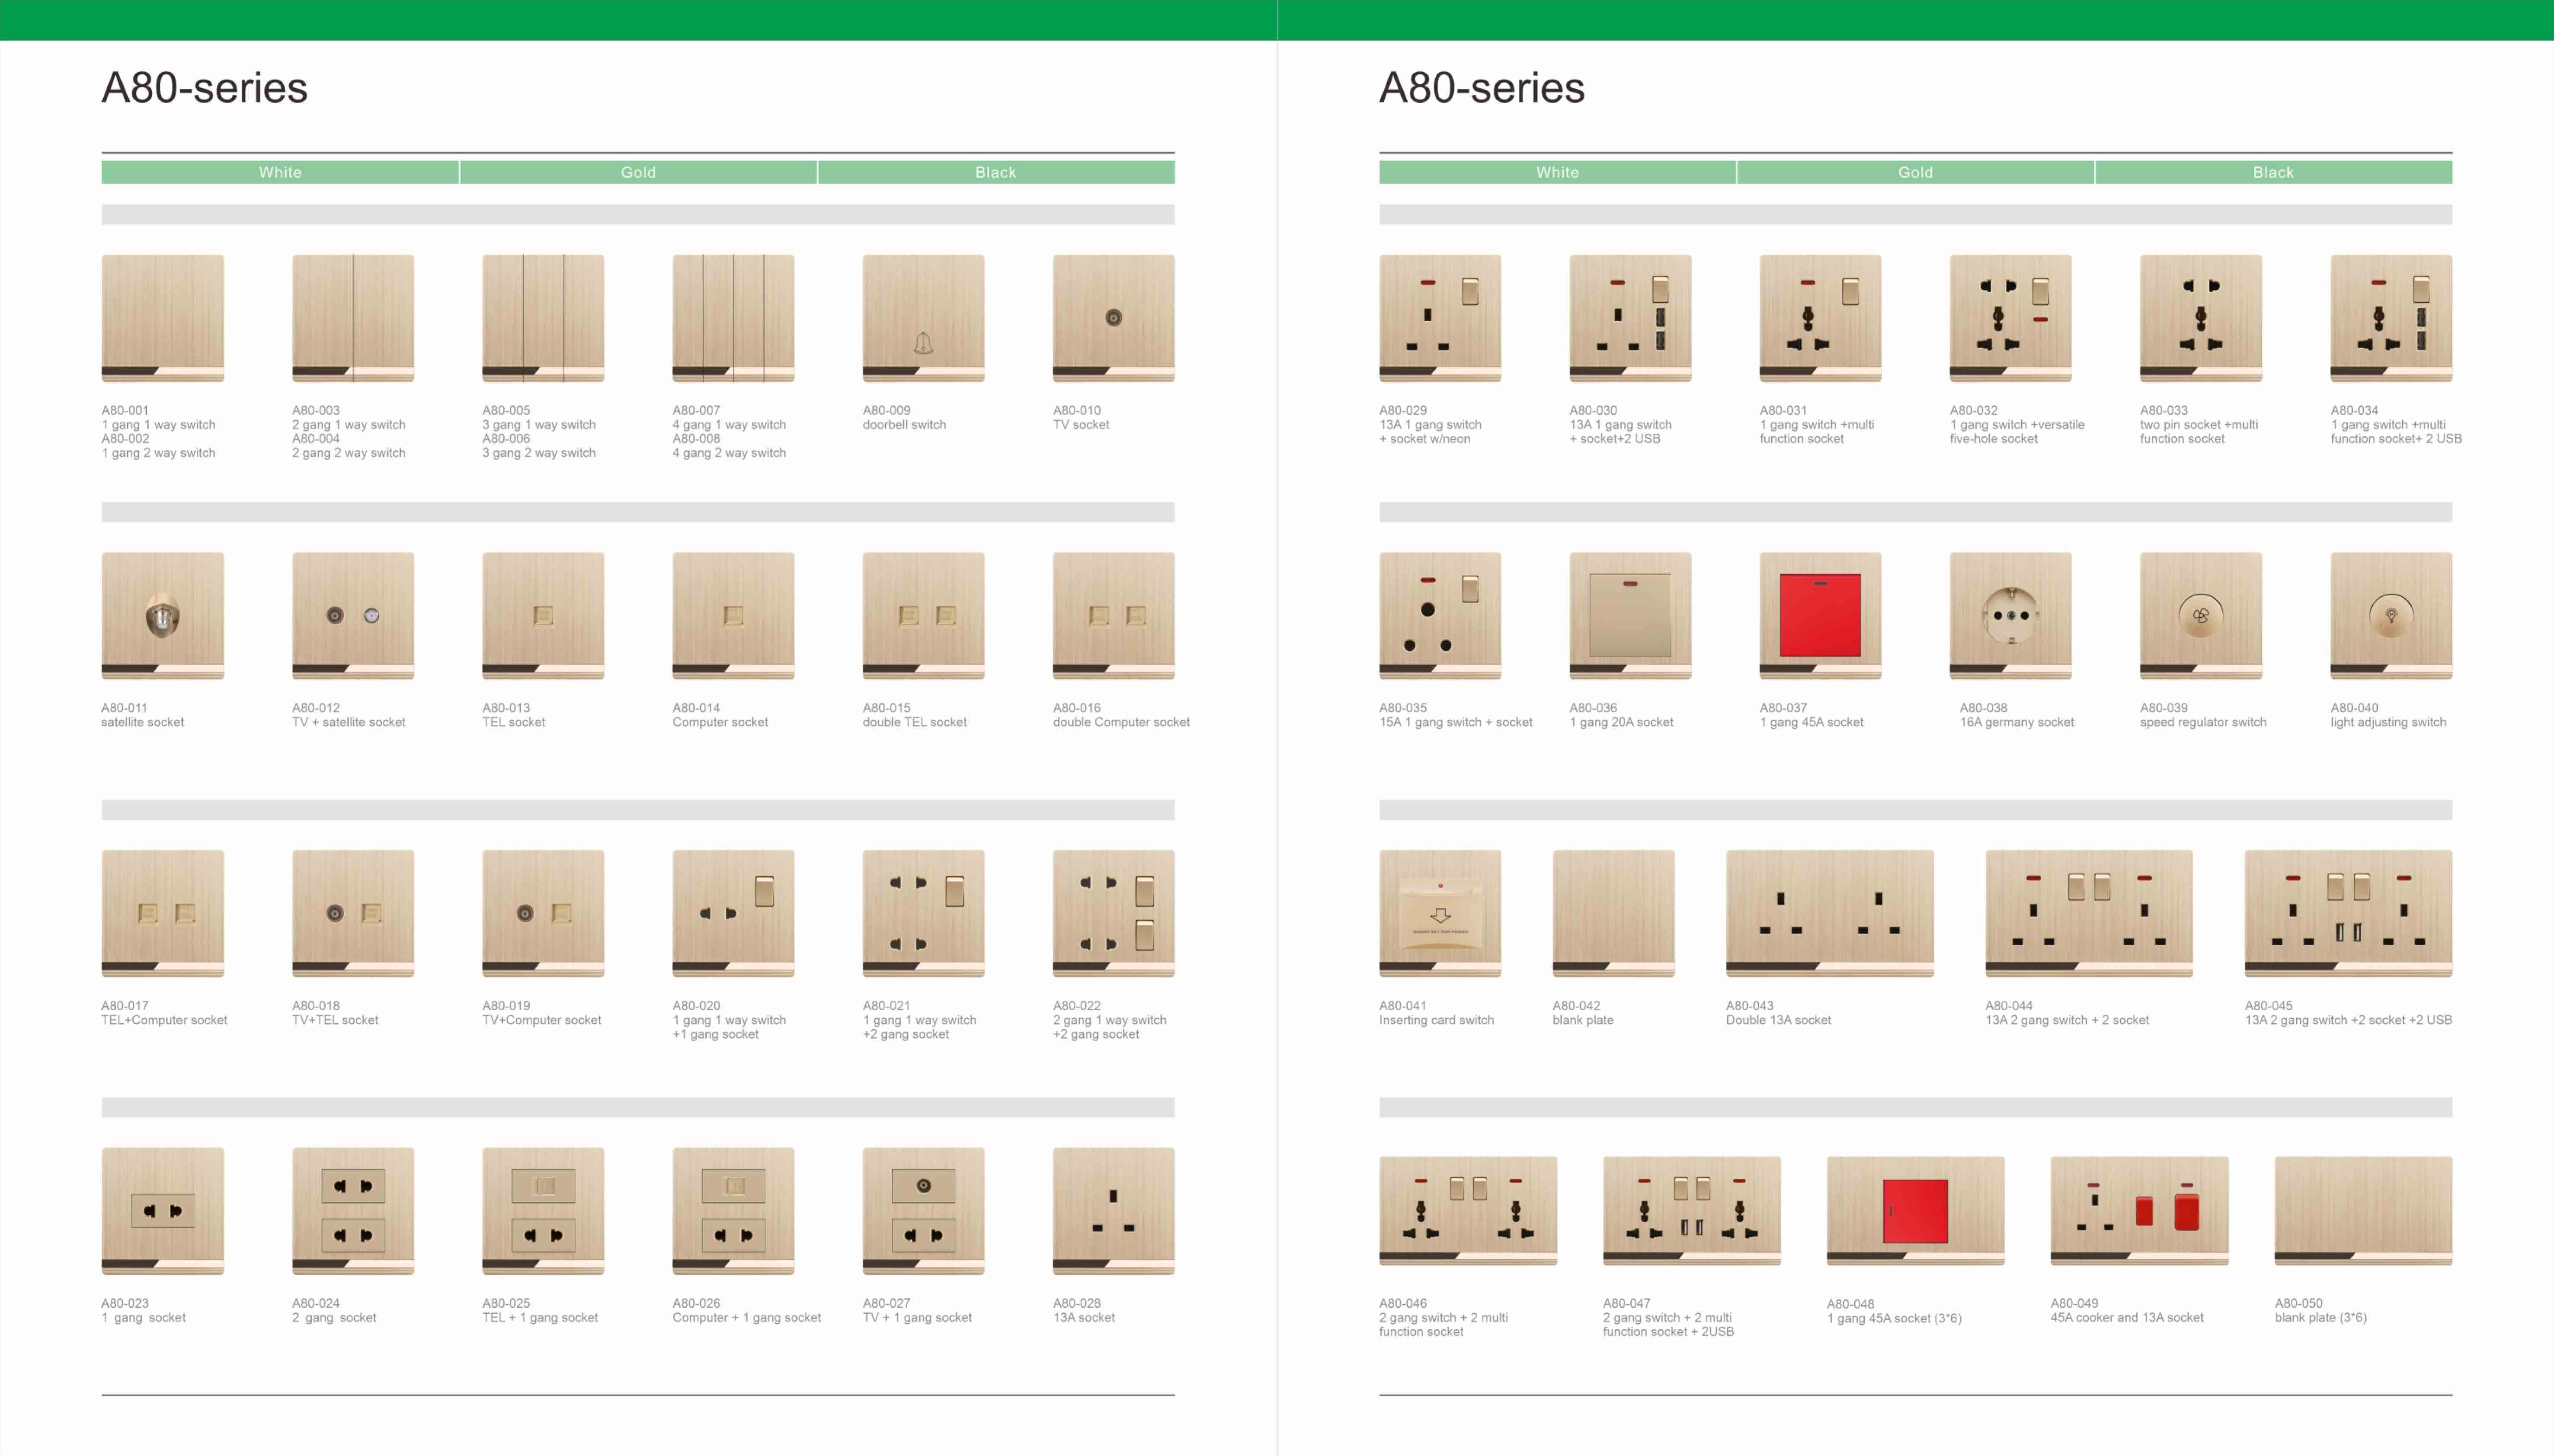
Task: View the A80-047 multi function socket + 2USB image
Action: click(1692, 1211)
